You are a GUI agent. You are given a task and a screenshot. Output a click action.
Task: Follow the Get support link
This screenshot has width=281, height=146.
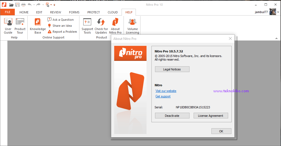[x=163, y=96]
